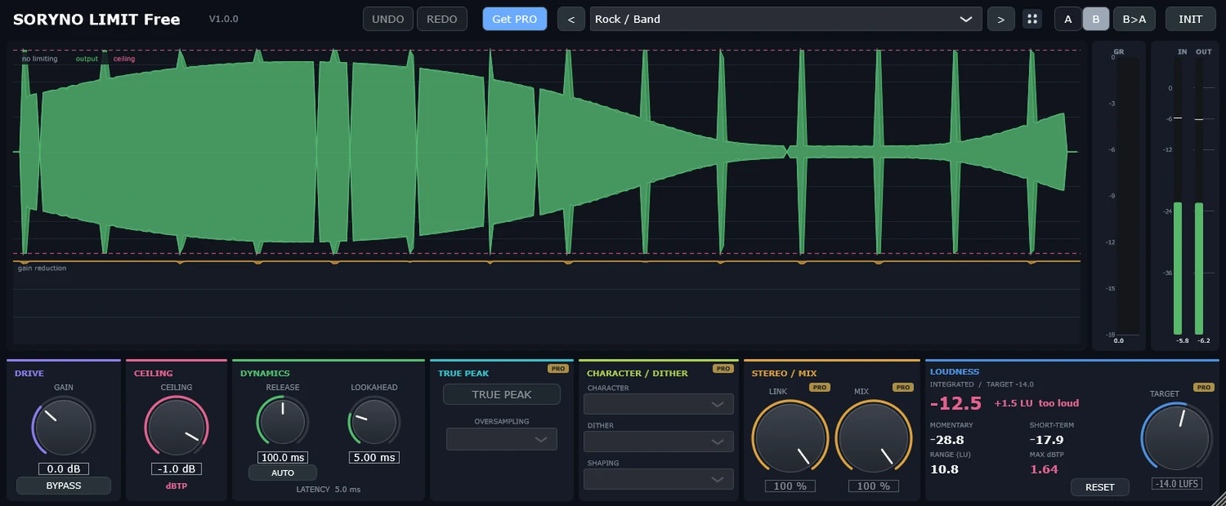This screenshot has width=1226, height=506.
Task: Open the preset browser grid icon
Action: (1032, 19)
